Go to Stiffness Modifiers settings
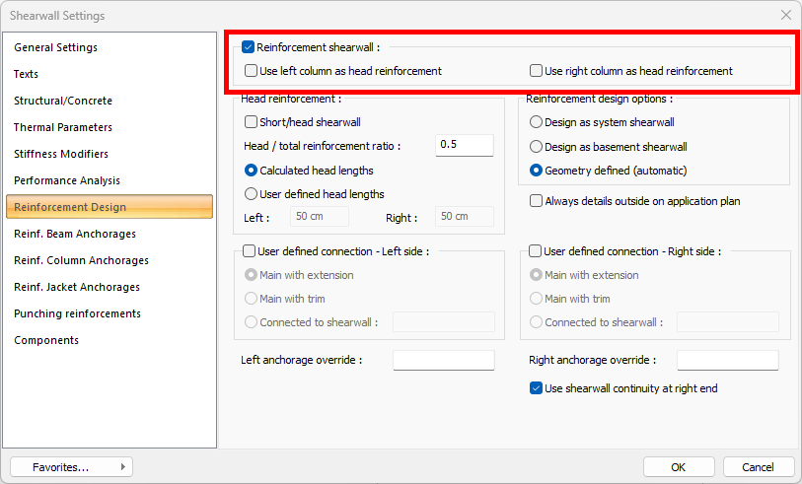 61,154
